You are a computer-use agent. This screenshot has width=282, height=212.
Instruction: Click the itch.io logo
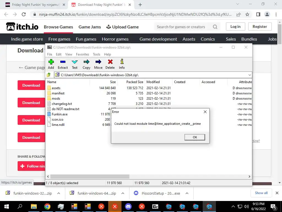coord(22,27)
